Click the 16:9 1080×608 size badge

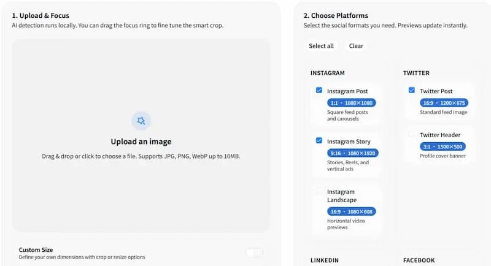(x=352, y=211)
